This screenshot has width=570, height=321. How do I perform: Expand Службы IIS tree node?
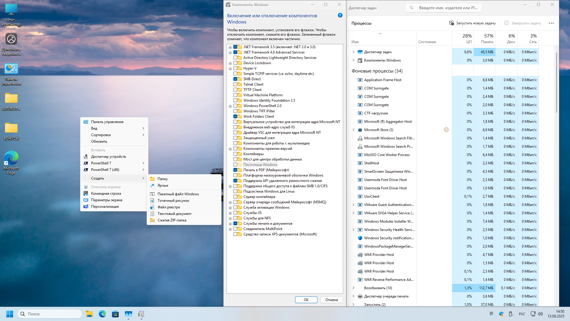pyautogui.click(x=230, y=213)
